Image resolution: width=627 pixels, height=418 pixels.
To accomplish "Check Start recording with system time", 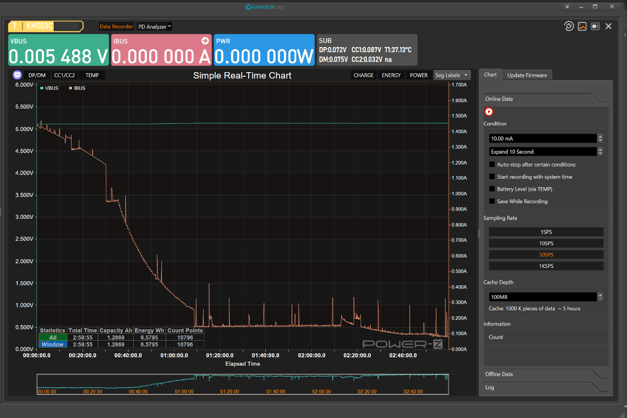I will (492, 177).
